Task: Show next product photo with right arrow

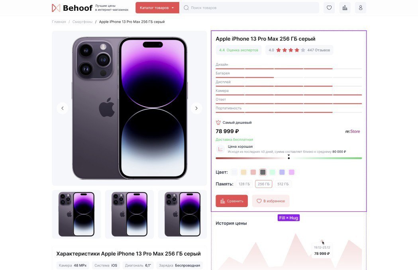Action: [196, 108]
